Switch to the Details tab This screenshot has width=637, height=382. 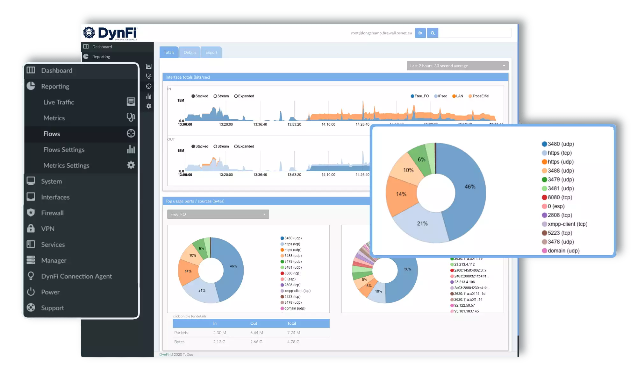190,52
